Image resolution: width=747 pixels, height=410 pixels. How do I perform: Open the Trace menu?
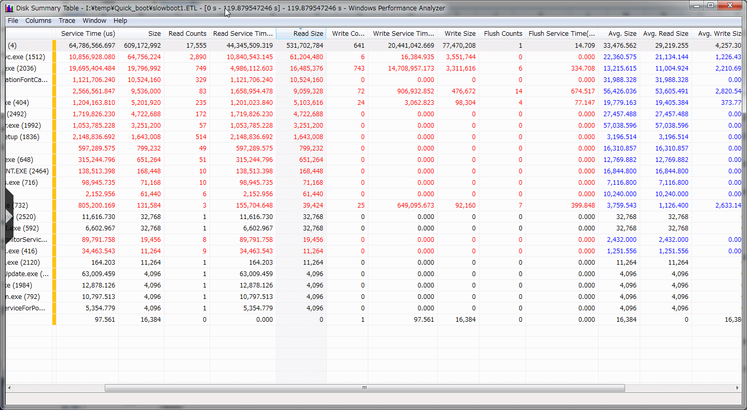coord(67,21)
